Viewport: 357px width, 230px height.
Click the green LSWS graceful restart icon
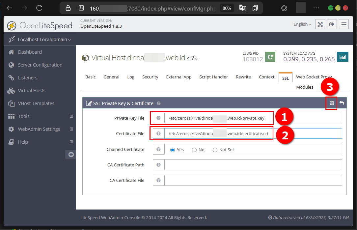[270, 57]
